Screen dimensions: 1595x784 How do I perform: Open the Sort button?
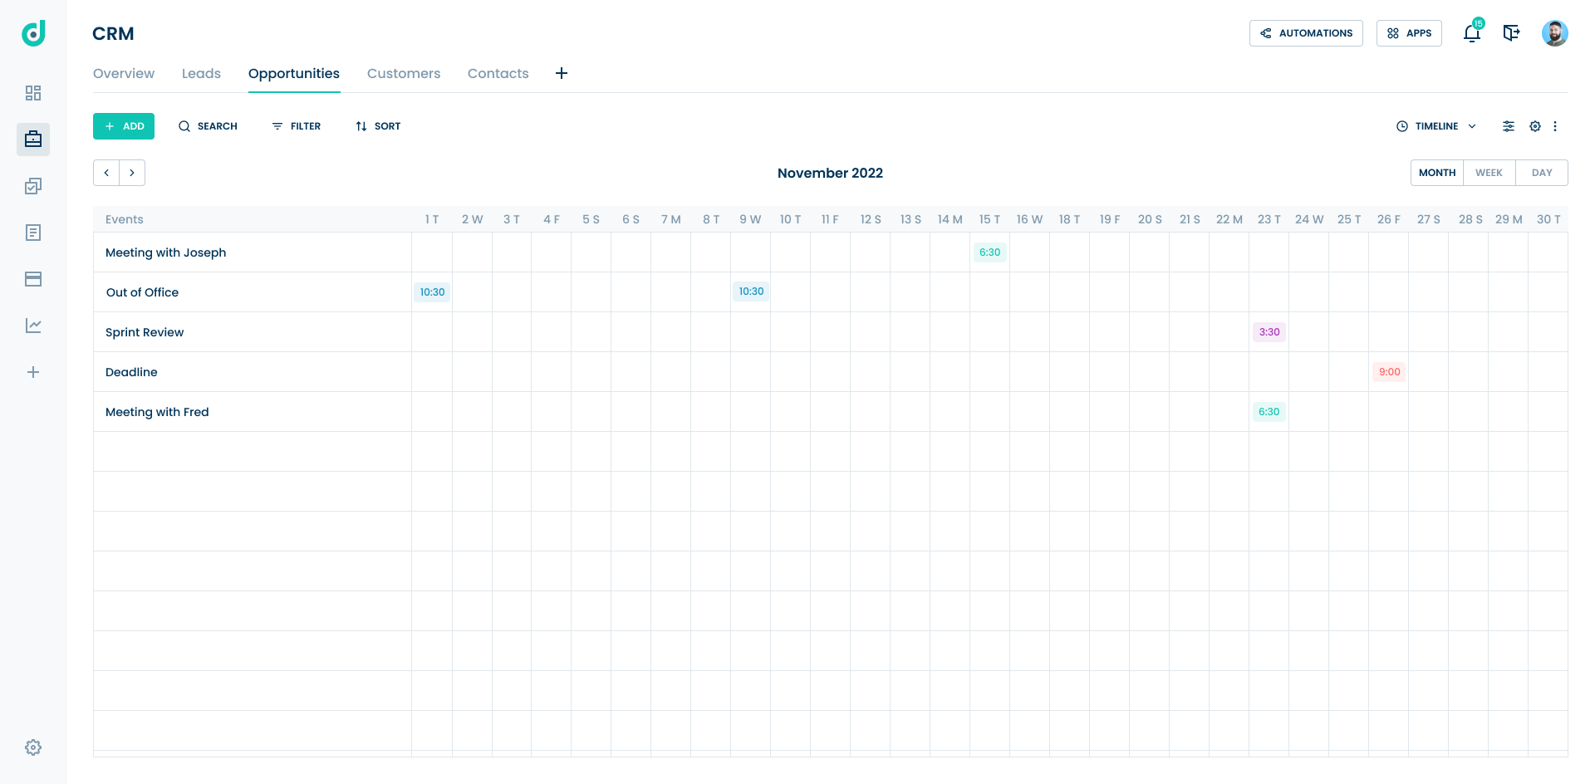pos(378,126)
